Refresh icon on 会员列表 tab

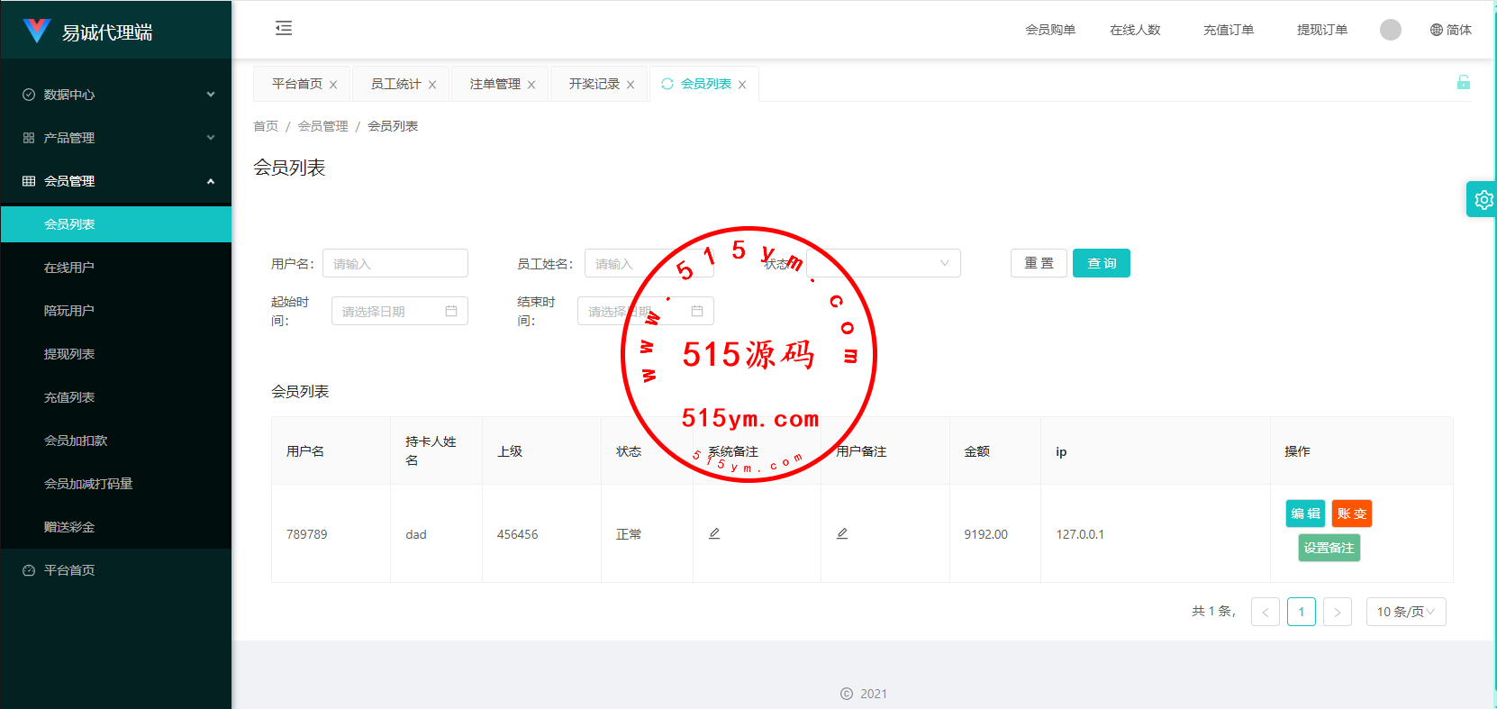tap(667, 84)
